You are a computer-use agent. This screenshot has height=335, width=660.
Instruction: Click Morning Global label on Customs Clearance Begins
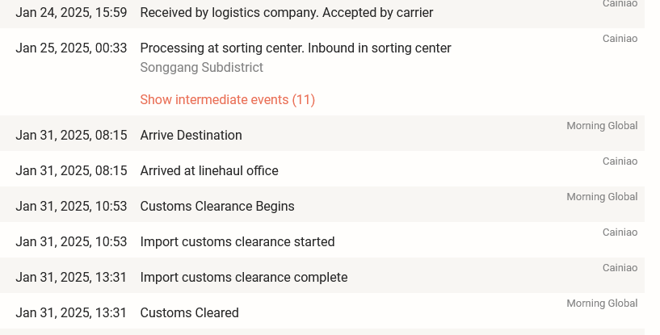[x=602, y=196]
